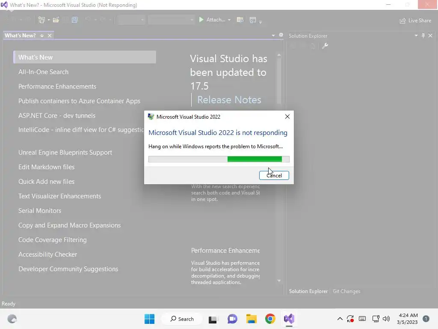Image resolution: width=438 pixels, height=329 pixels.
Task: Open the Release Notes link
Action: [229, 100]
